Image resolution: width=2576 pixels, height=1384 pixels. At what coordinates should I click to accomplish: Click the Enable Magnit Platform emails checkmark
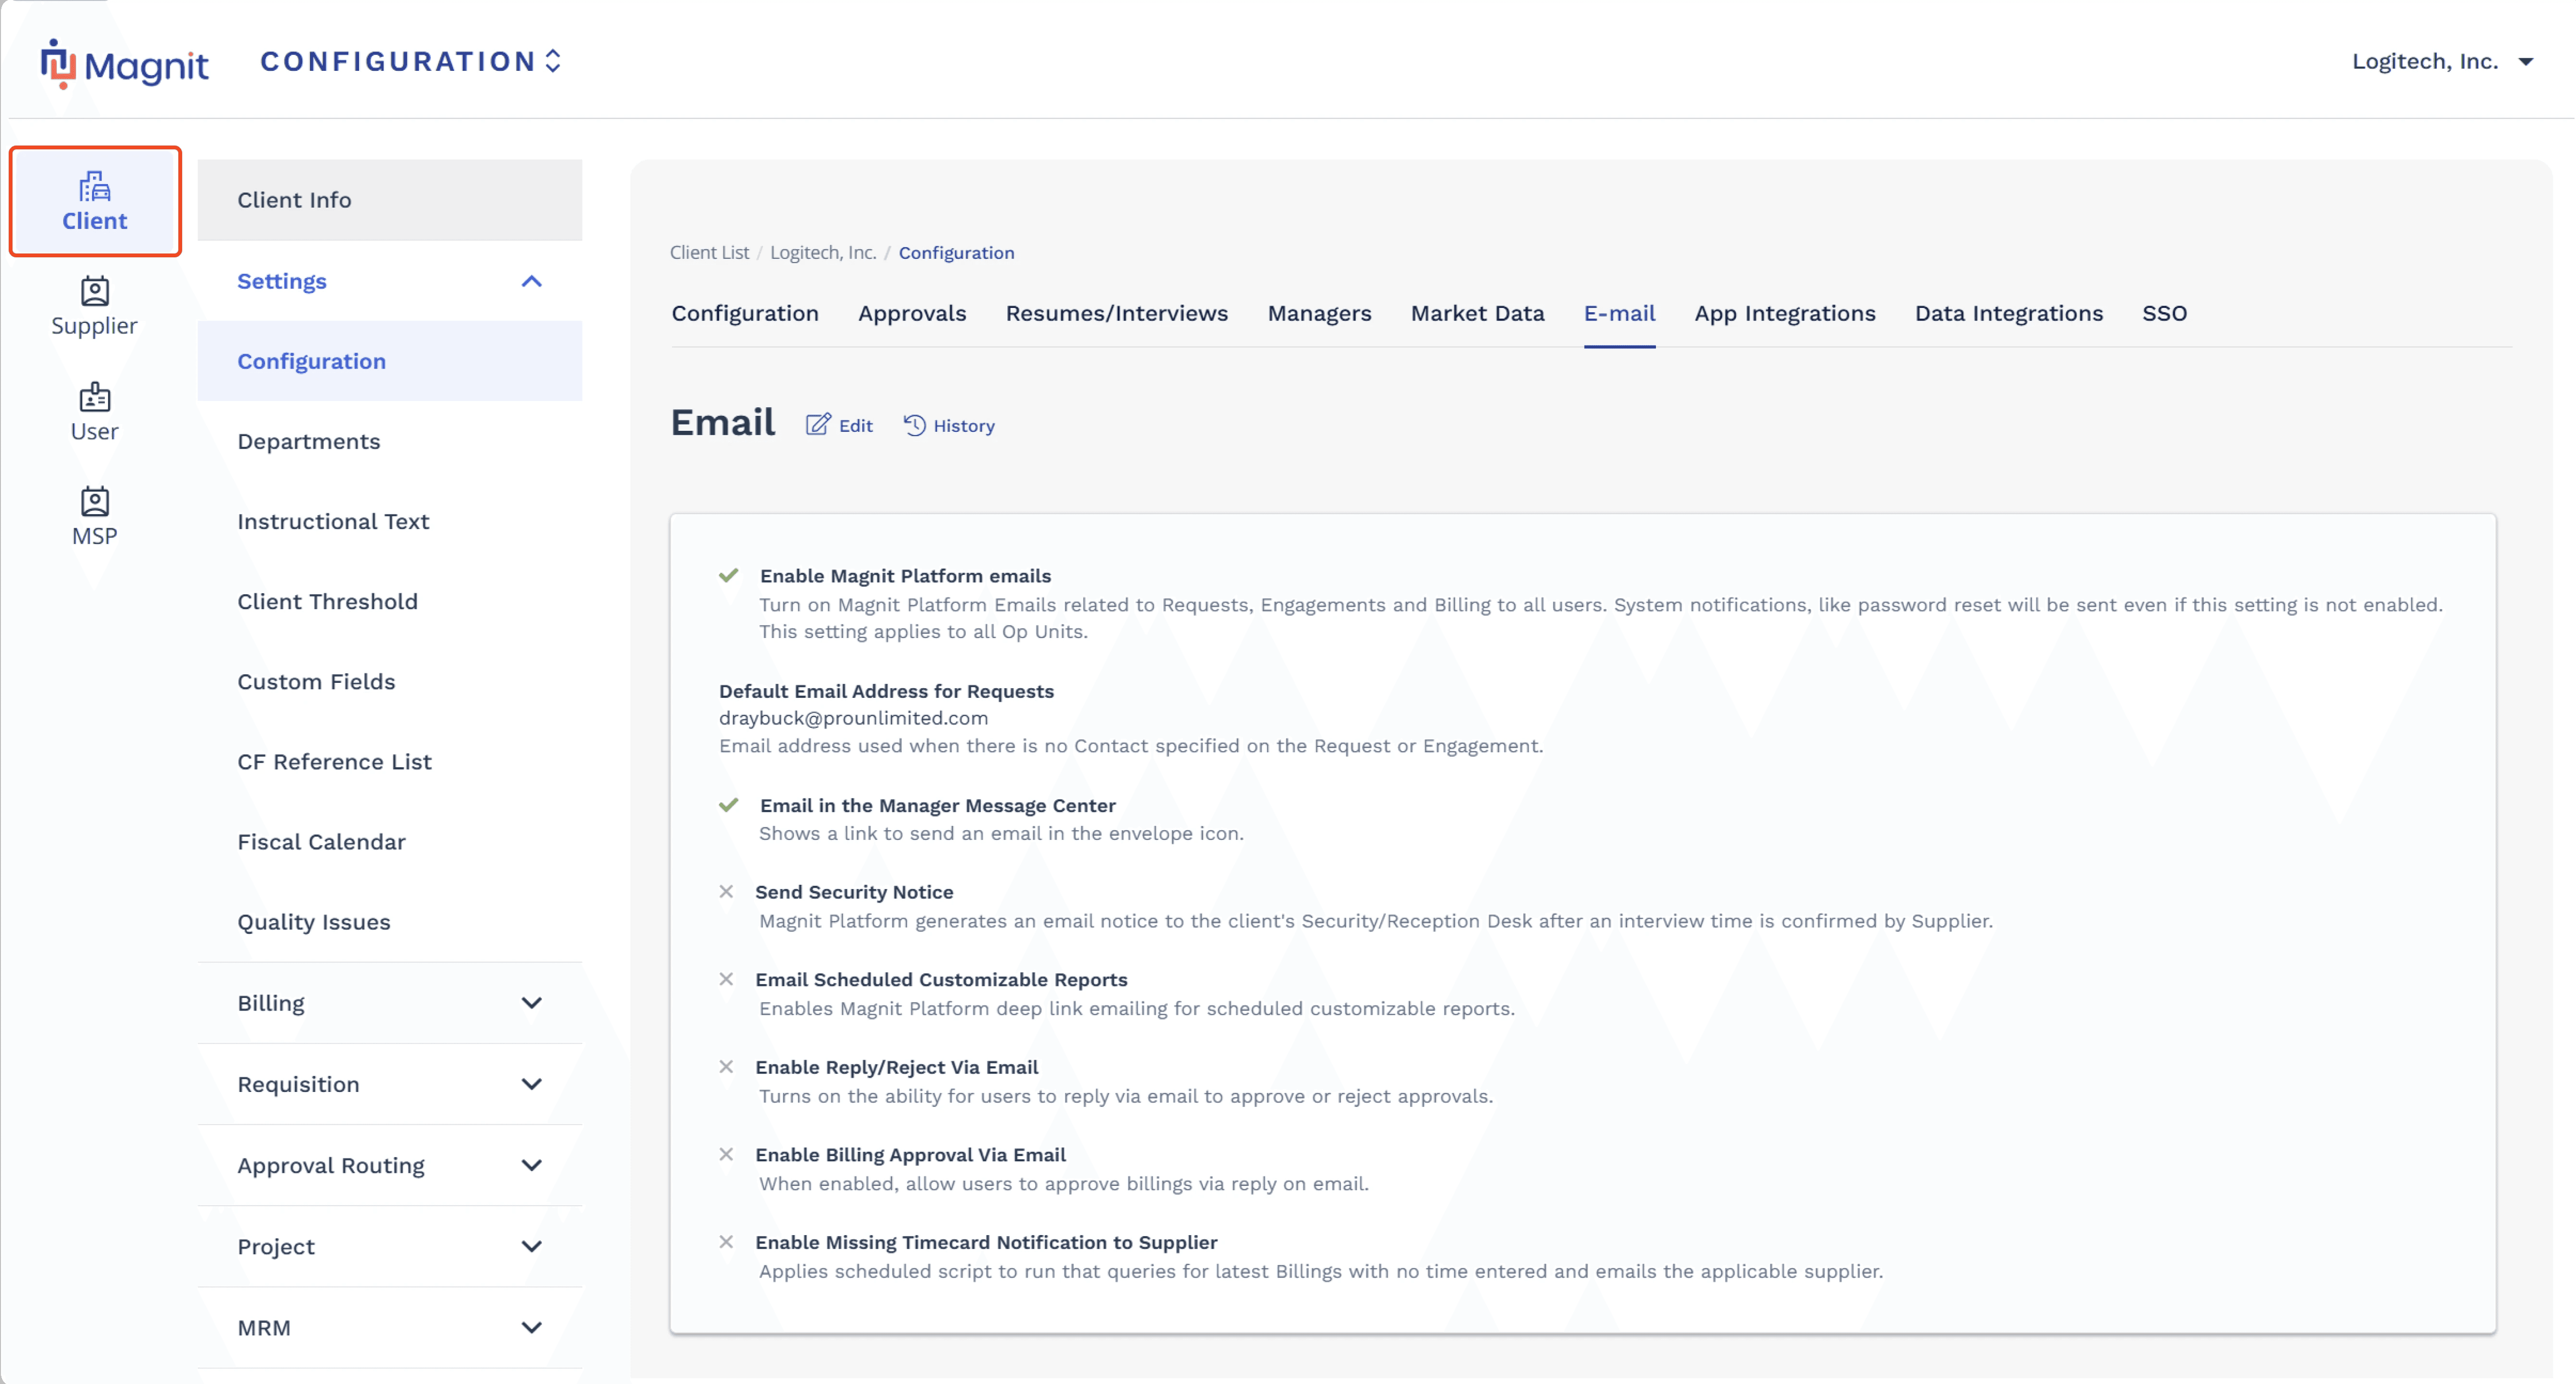[729, 576]
